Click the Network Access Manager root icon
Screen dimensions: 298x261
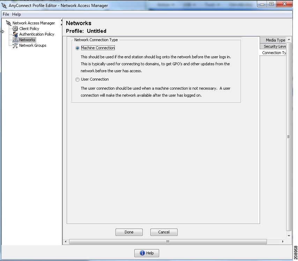9,23
